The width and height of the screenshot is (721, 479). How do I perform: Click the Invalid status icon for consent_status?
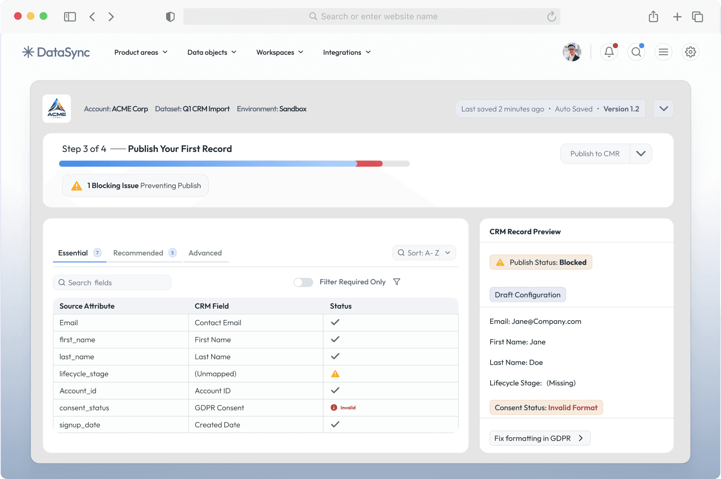click(333, 407)
